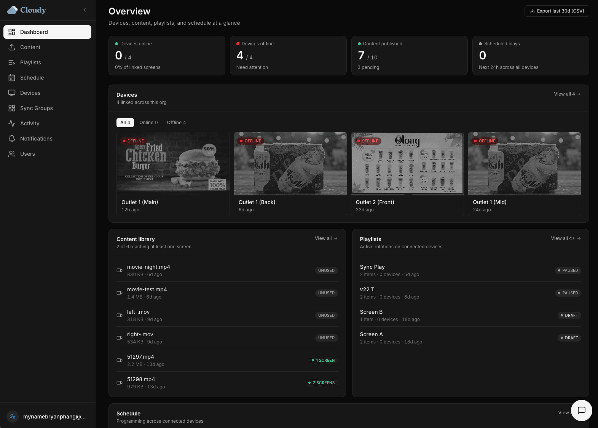Viewport: 598px width, 428px height.
Task: Click View all 4 devices link
Action: tap(567, 94)
